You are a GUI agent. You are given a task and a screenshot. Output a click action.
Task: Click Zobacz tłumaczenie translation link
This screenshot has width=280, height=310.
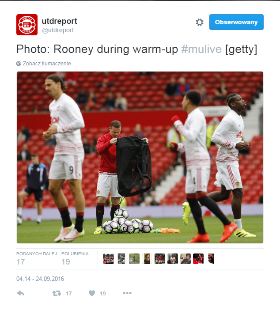[x=47, y=64]
